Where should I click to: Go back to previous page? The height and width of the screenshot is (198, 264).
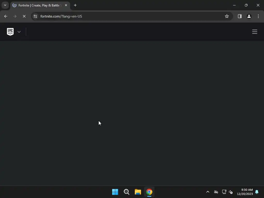[x=6, y=16]
